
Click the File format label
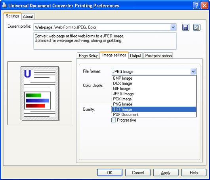[x=92, y=71]
